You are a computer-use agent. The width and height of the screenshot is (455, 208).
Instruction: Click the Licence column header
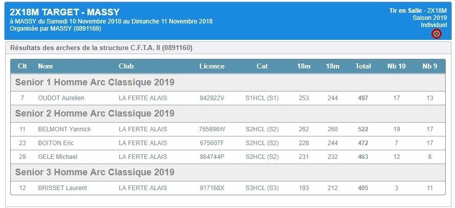click(x=212, y=66)
